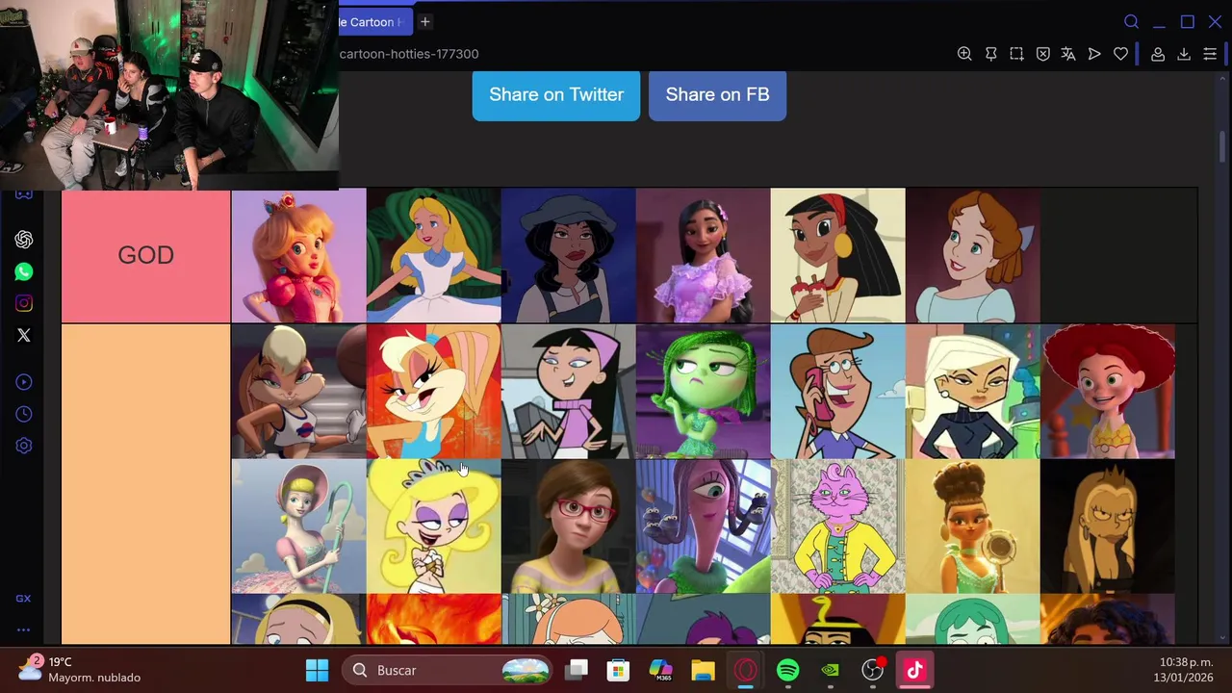Select the green Disgust character image
The image size is (1232, 693).
tap(703, 391)
